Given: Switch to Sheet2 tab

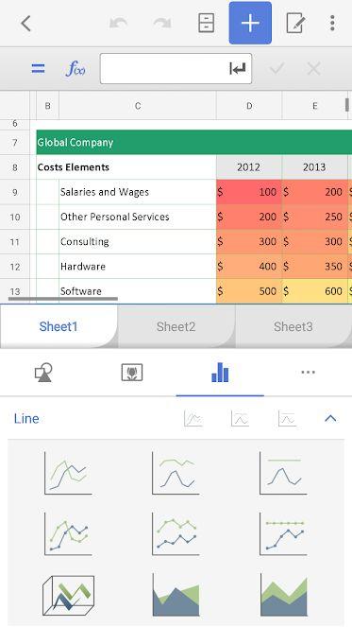Looking at the screenshot, I should coord(176,326).
